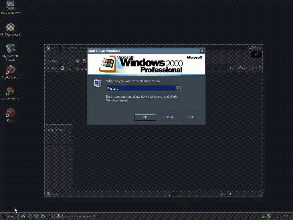Click the yellow tray icon beside the clock
Screen dimensions: 293x220
point(269,217)
